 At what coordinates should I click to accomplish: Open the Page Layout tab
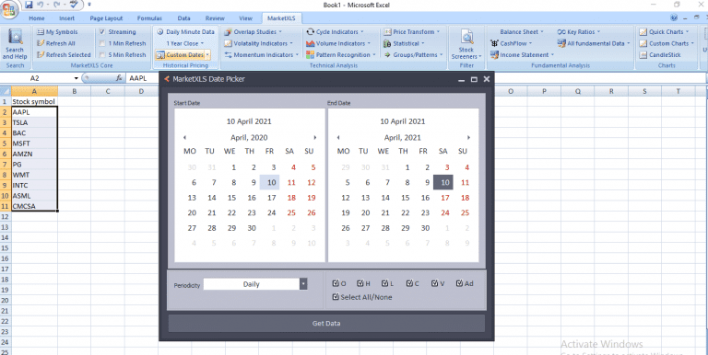pos(106,18)
